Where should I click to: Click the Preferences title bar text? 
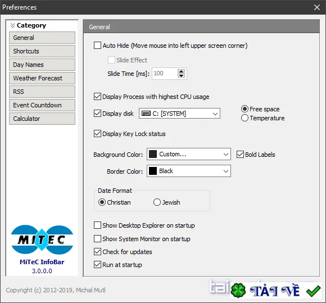(x=20, y=7)
